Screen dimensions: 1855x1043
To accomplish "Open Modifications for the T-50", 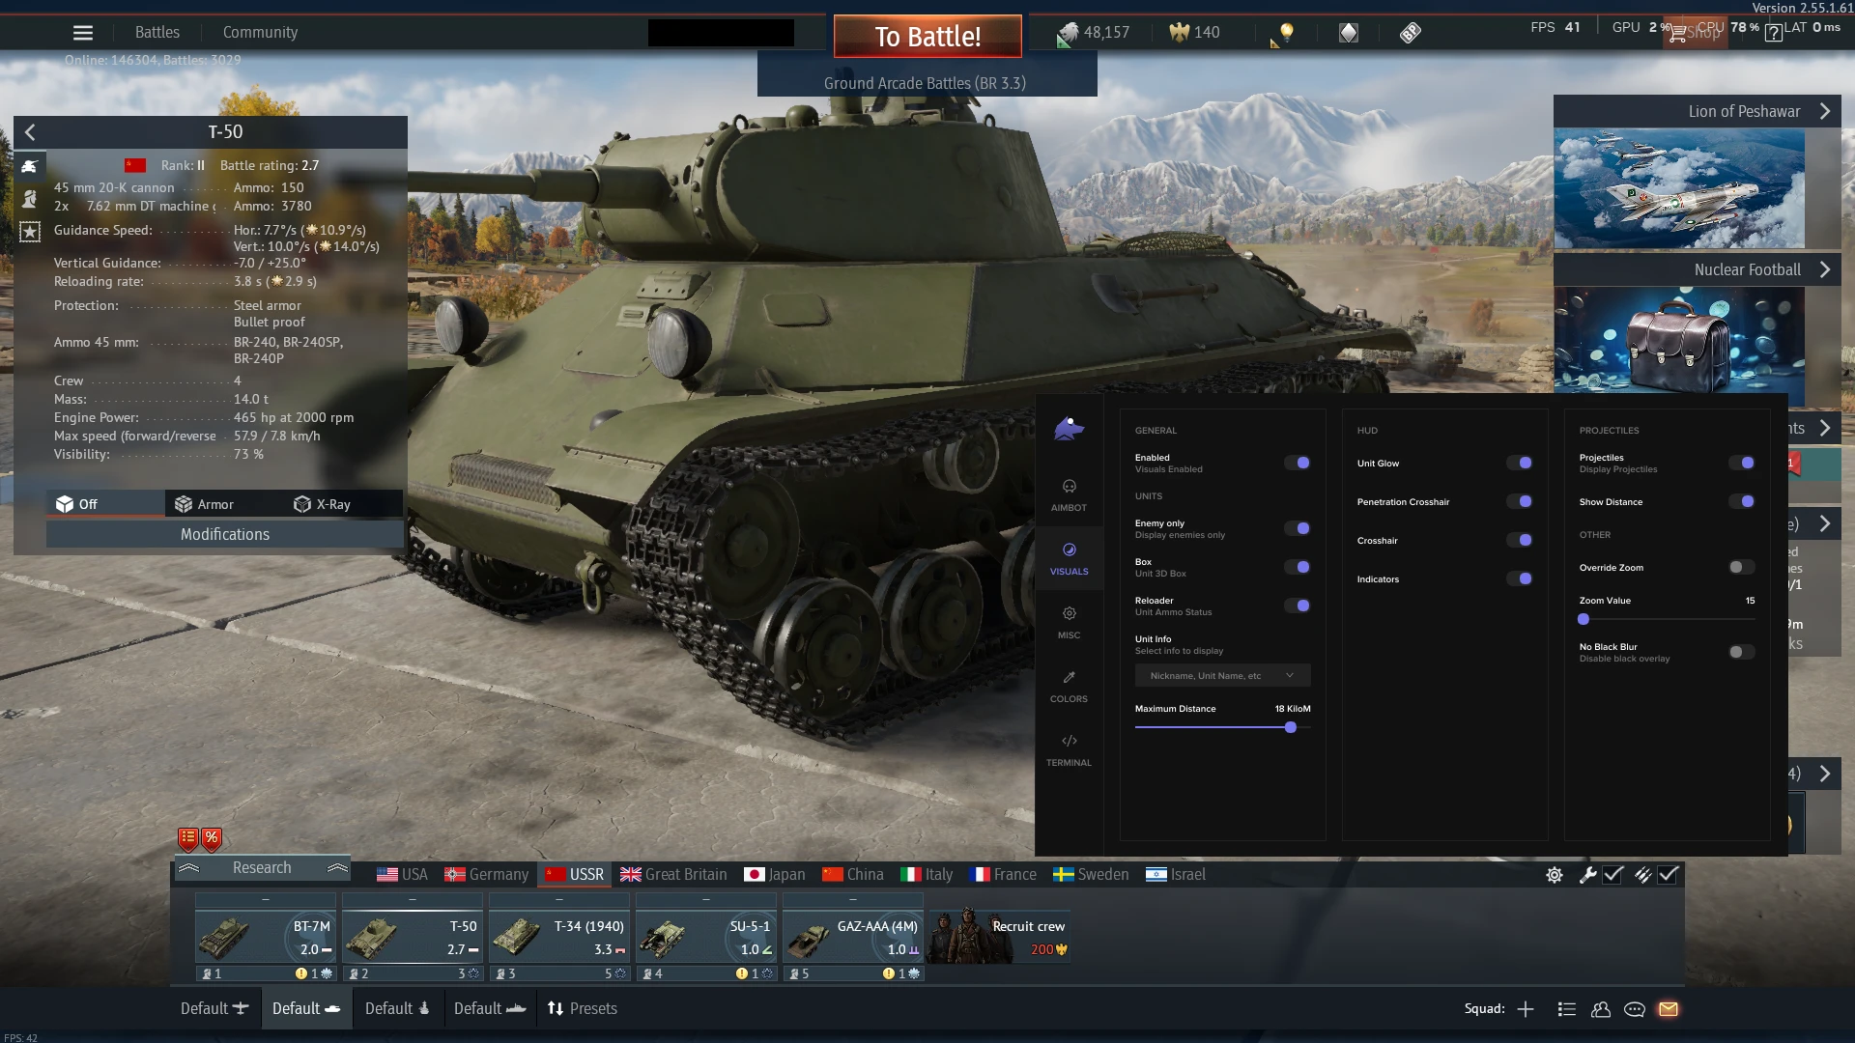I will 225,535.
